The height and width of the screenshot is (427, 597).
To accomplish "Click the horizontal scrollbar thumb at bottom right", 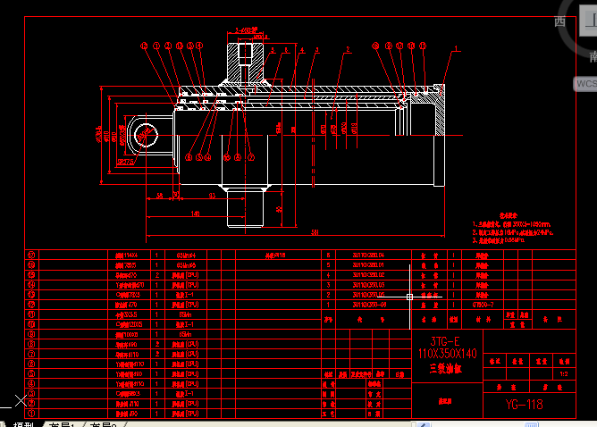I will coord(532,424).
